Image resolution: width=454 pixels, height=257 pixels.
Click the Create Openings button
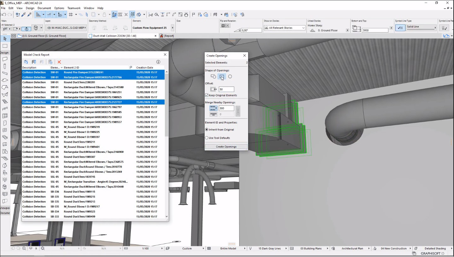(226, 147)
